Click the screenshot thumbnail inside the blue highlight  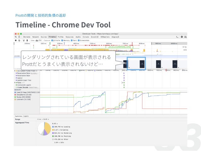(x=142, y=64)
